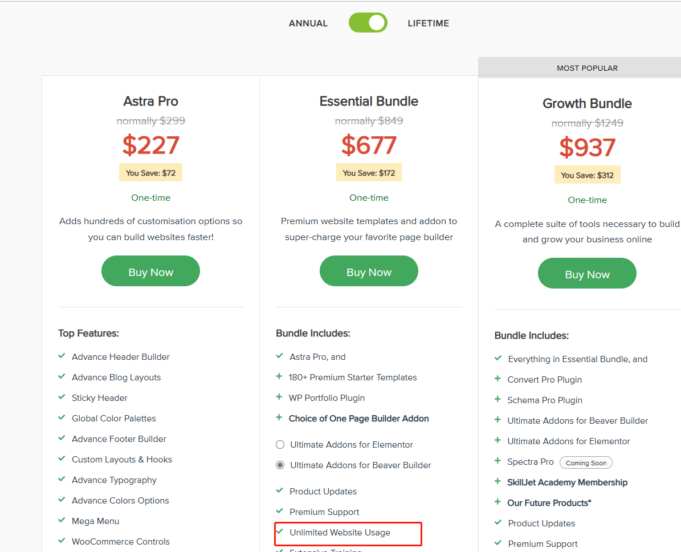Click the ANNUAL billing label
This screenshot has width=681, height=552.
click(x=308, y=23)
